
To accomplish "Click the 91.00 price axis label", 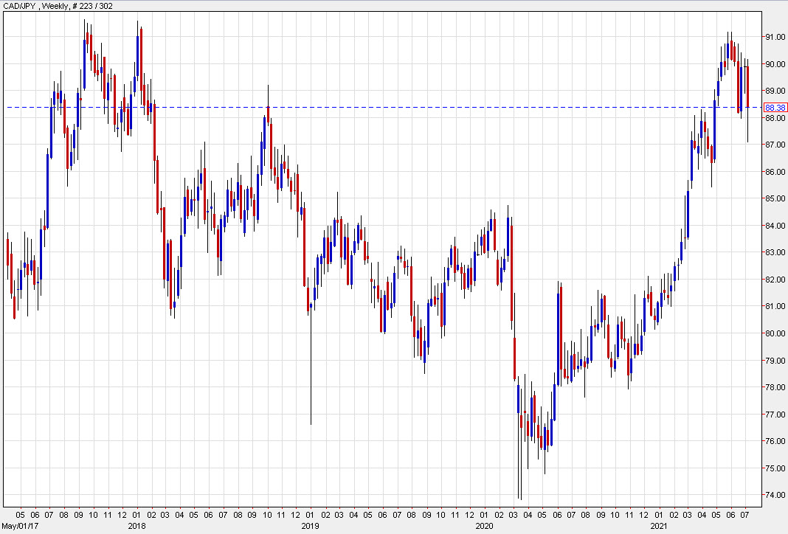I will (773, 37).
